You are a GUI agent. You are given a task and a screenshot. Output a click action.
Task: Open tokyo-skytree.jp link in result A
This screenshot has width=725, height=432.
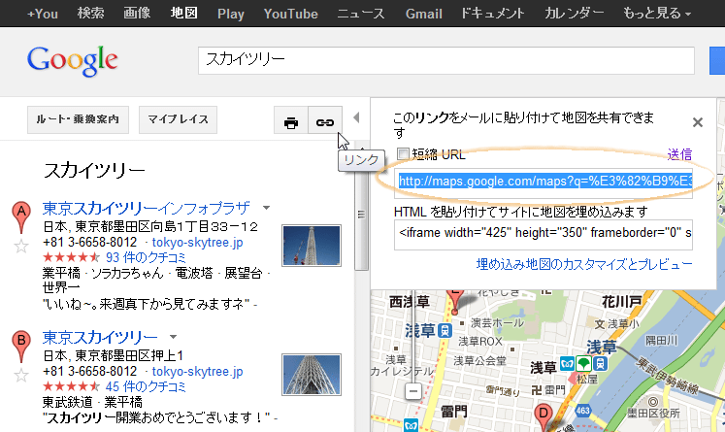pyautogui.click(x=197, y=243)
